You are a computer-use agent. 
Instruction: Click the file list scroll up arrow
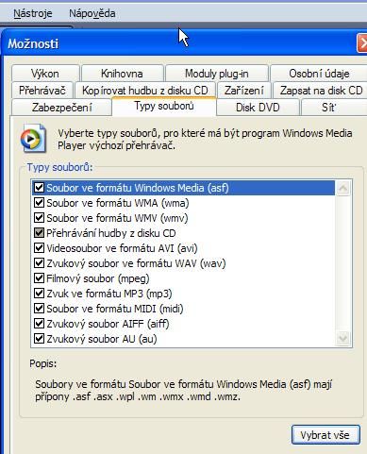click(x=342, y=188)
